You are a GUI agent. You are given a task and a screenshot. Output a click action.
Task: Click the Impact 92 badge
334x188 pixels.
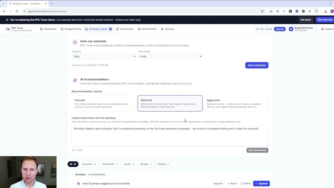tap(218, 184)
